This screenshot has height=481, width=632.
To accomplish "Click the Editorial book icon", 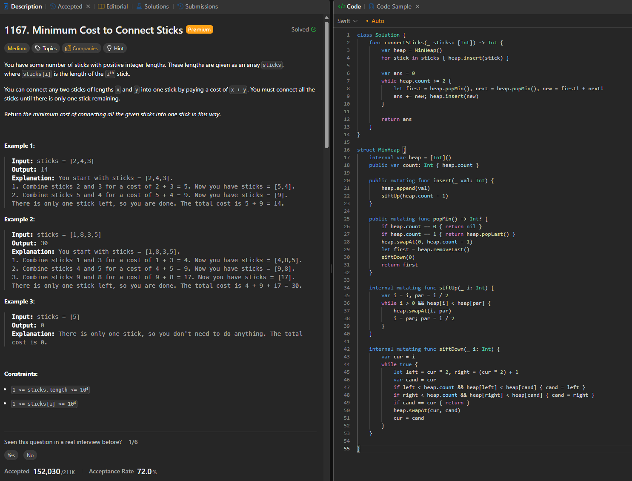I will click(101, 6).
